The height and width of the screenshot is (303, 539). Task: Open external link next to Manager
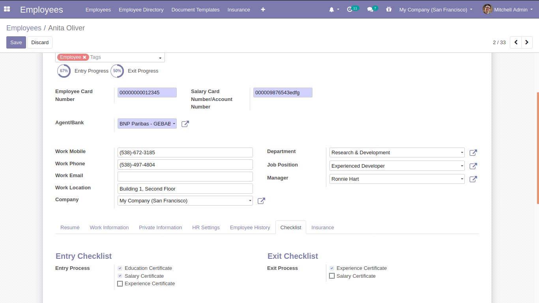click(x=473, y=179)
